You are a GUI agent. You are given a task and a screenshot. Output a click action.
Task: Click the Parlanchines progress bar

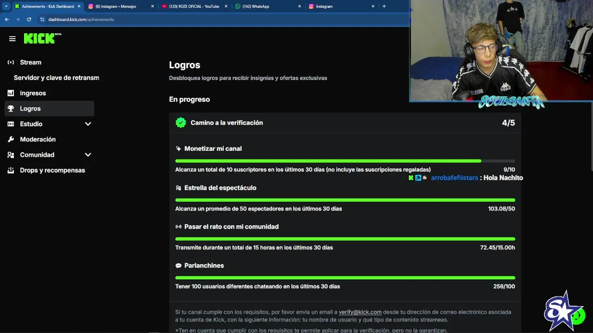pyautogui.click(x=345, y=277)
